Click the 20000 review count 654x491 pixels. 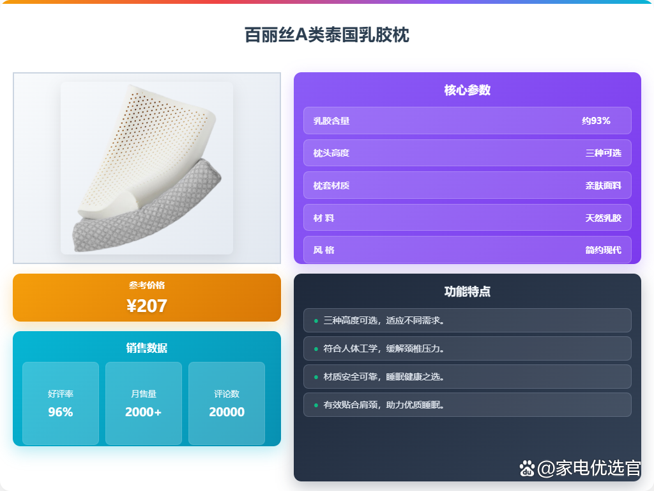coord(227,412)
